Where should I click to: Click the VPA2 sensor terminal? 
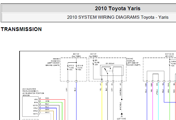coord(36,108)
